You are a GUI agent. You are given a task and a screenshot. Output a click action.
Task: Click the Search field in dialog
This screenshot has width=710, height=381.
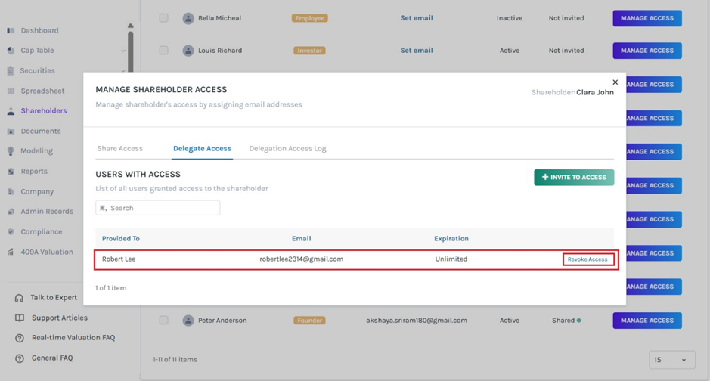click(x=157, y=208)
